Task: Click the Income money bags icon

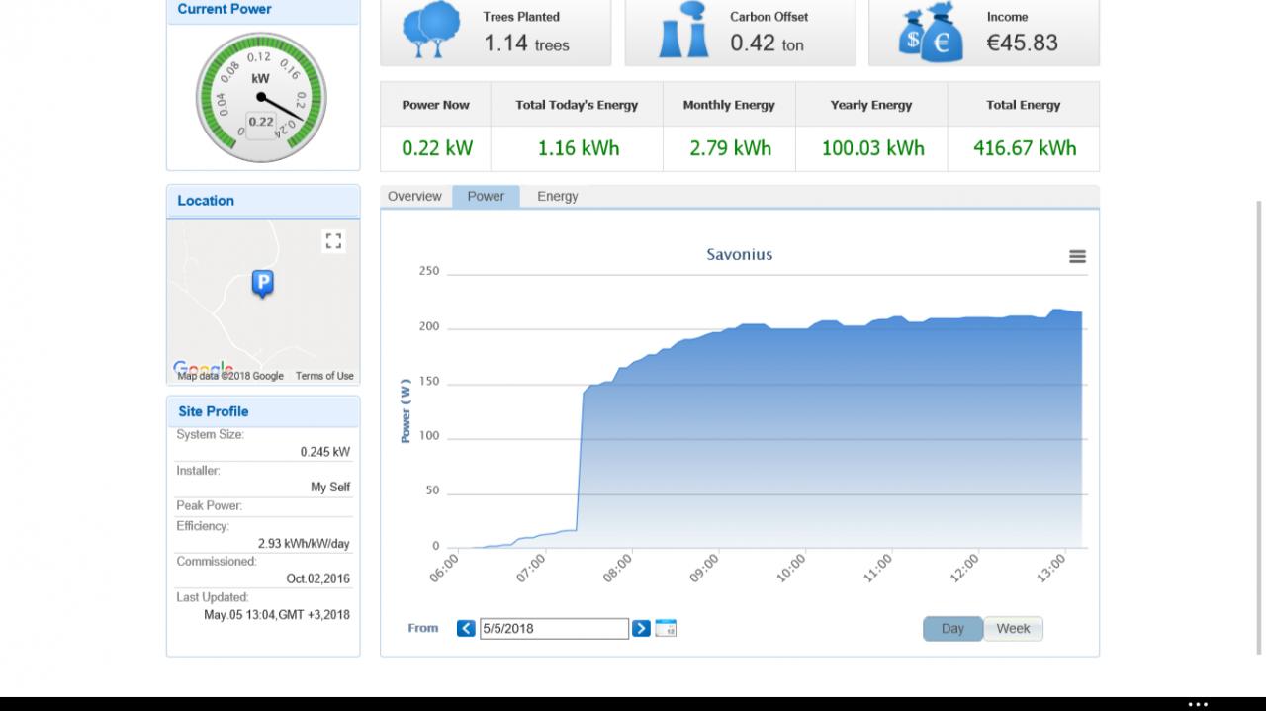Action: [930, 34]
